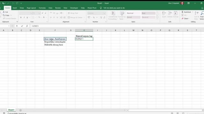The width and height of the screenshot is (204, 114).
Task: Click cell 'Respublika vətəndaşıdır'
Action: [x=55, y=42]
